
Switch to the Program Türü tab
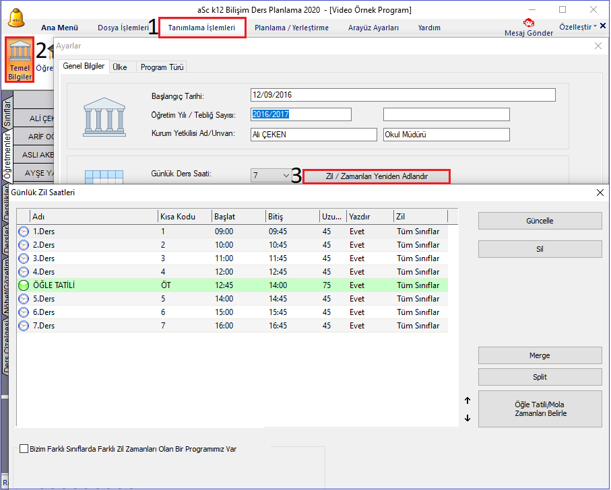(162, 67)
